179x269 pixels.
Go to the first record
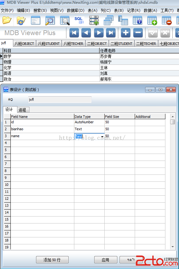point(74,33)
